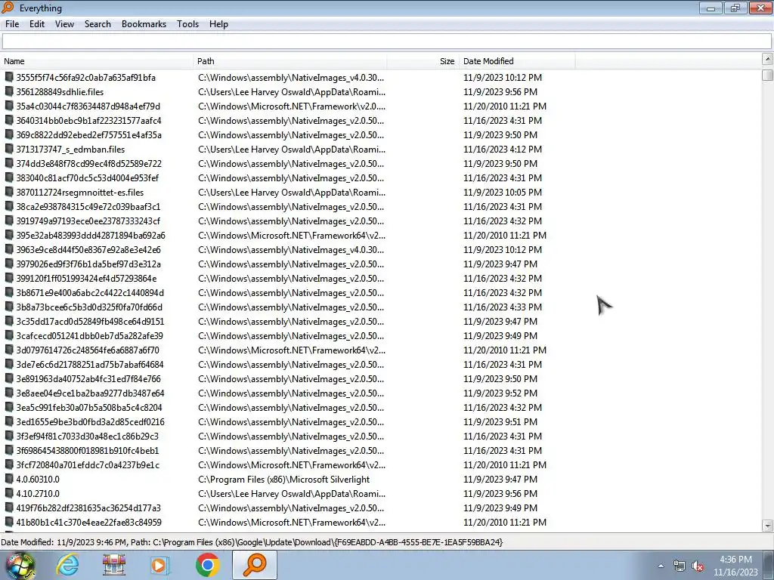774x580 pixels.
Task: Open the Edit menu
Action: tap(37, 24)
